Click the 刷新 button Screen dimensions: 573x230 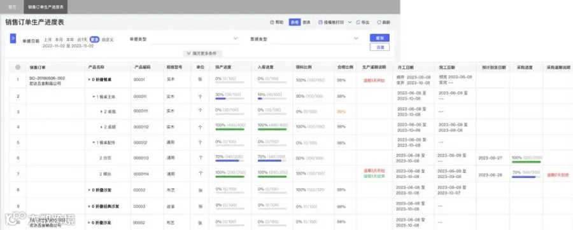coord(384,22)
